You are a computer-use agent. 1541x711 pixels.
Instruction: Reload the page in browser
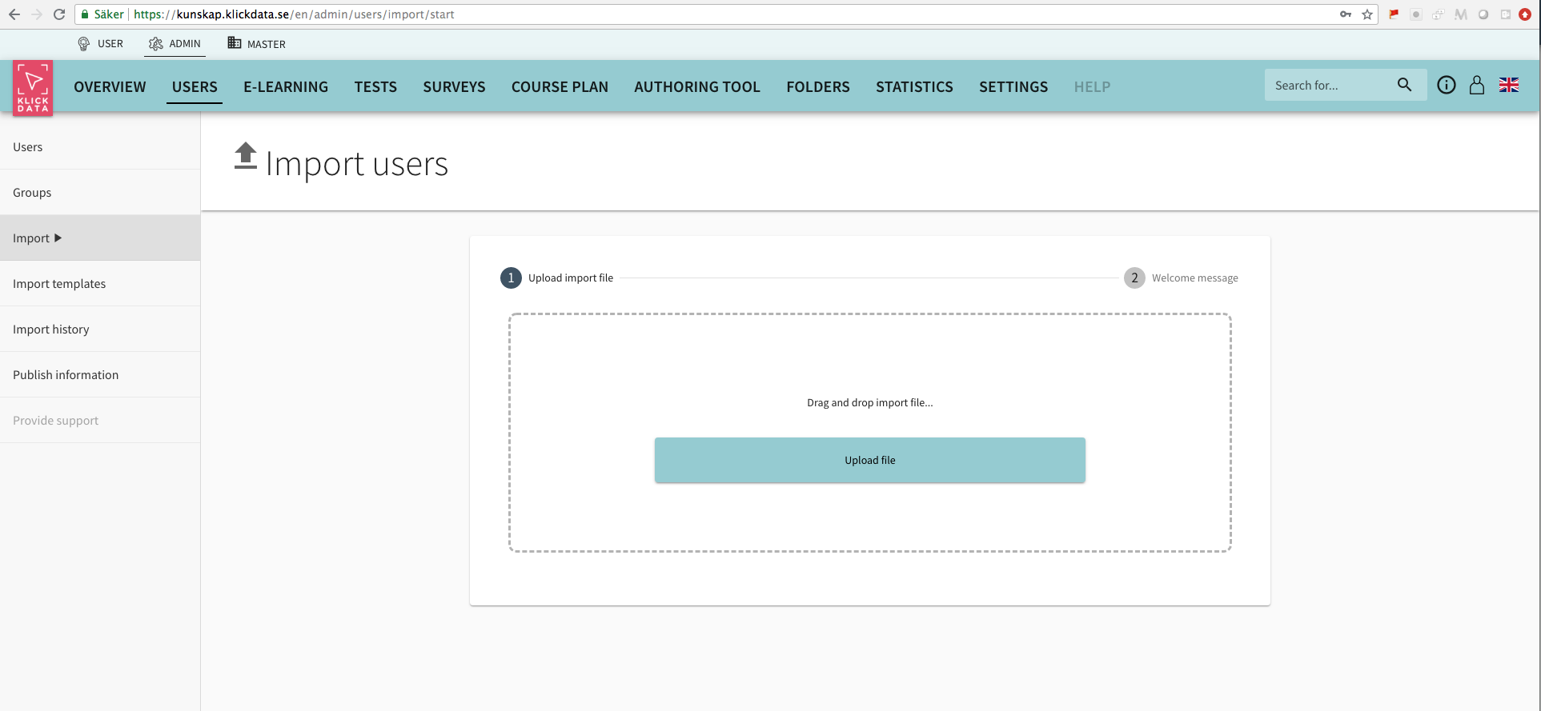(x=59, y=14)
